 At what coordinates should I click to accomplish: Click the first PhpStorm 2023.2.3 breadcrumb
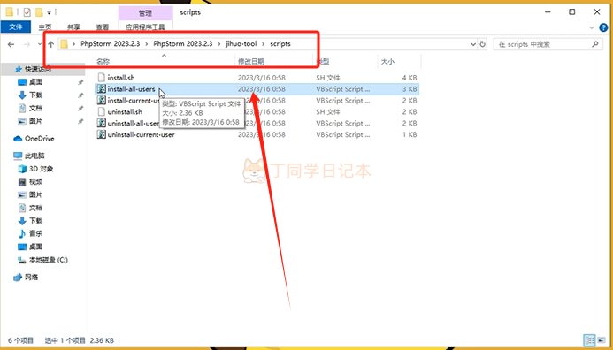pos(111,44)
